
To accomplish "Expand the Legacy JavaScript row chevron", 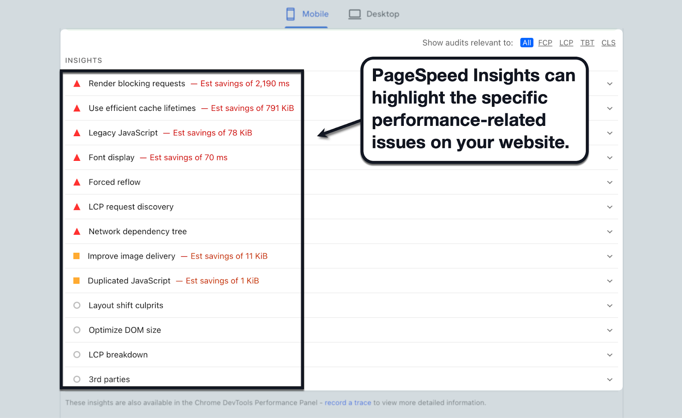I will click(610, 133).
